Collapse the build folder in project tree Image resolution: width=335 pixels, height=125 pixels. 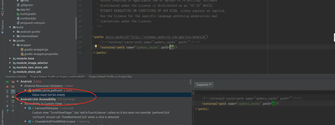(x=10, y=27)
